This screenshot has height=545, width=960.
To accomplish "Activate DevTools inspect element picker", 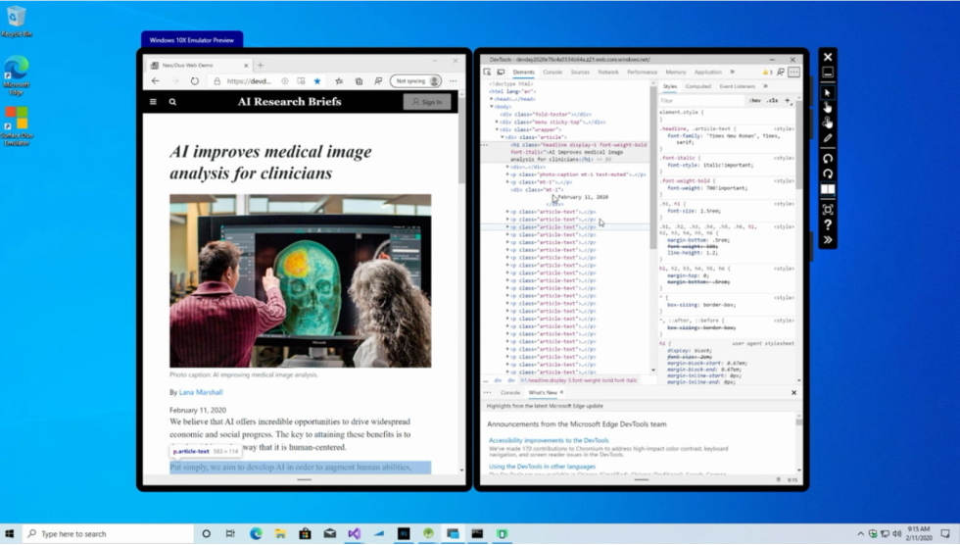I will 488,73.
